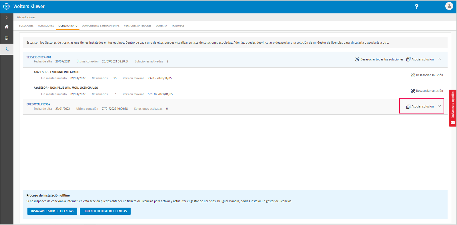Desasociar the A3ASESOR Nom Plus solution
The height and width of the screenshot is (225, 457).
(x=427, y=91)
